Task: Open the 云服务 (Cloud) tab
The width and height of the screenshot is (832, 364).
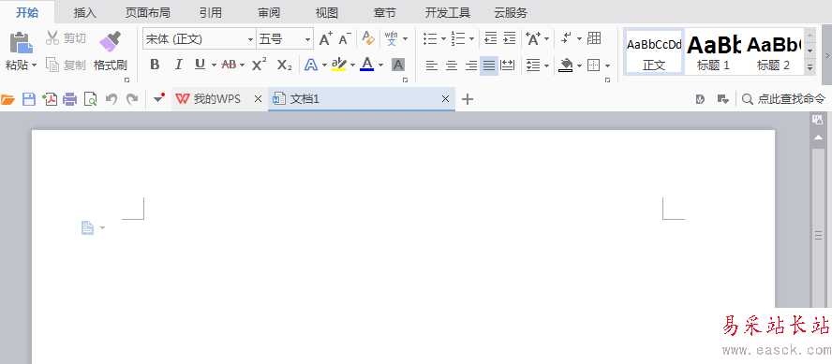Action: 511,13
